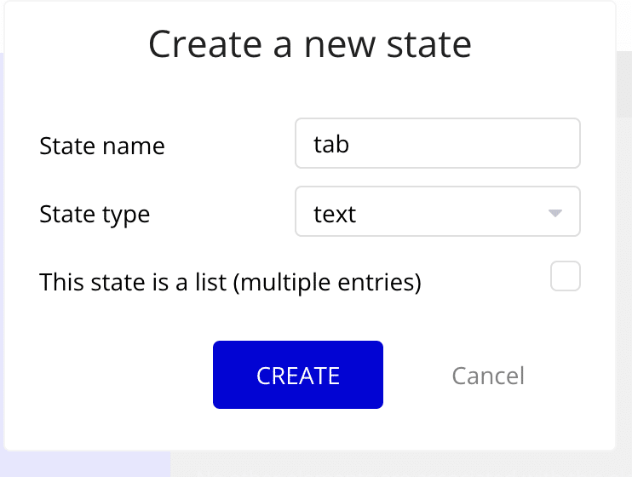Focus the field containing 'tab'
Image resolution: width=632 pixels, height=477 pixels.
coord(437,143)
